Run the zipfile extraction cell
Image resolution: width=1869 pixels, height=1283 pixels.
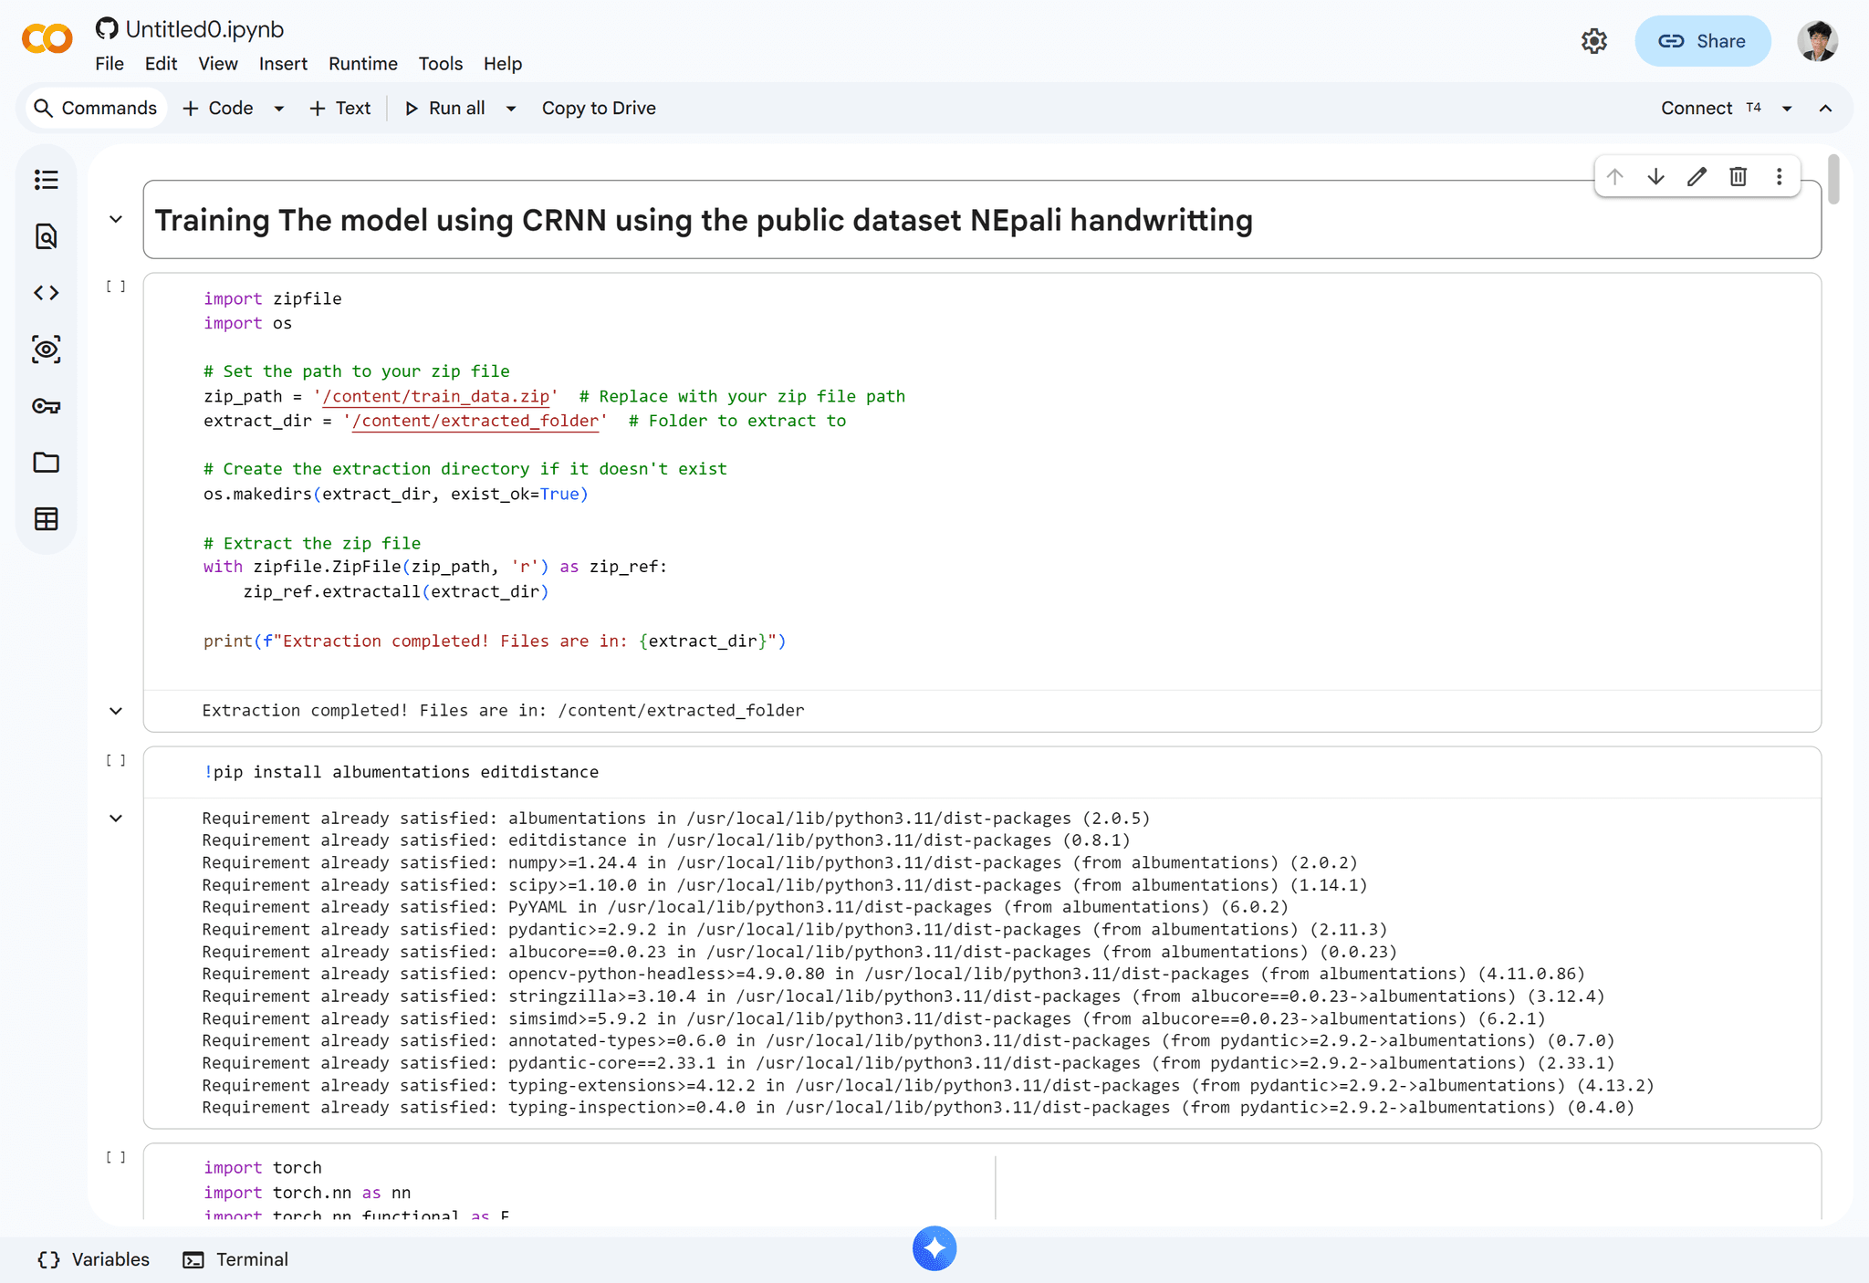pos(116,287)
